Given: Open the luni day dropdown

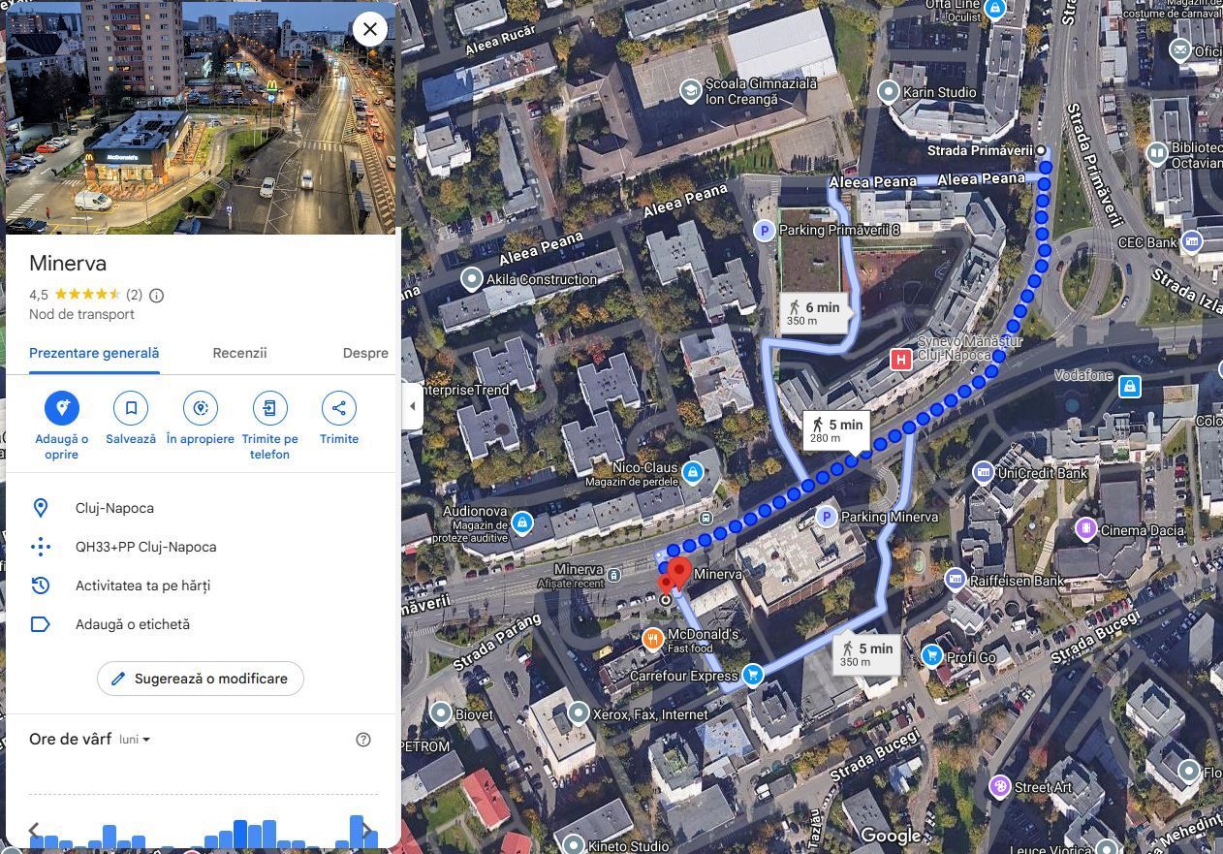Looking at the screenshot, I should [135, 740].
